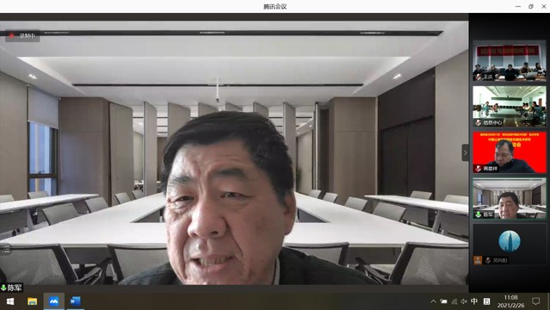Open the network Wi-Fi tray icon

point(454,301)
